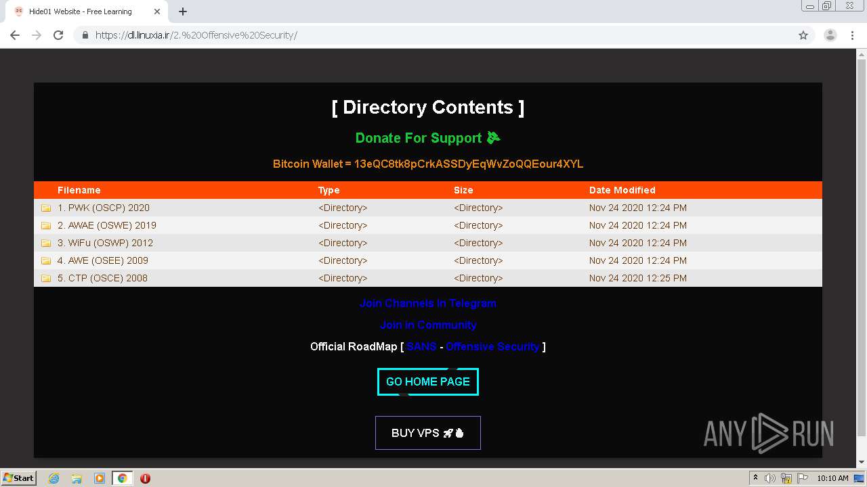This screenshot has height=487, width=867.
Task: Follow the Join in Community link
Action: [x=428, y=325]
